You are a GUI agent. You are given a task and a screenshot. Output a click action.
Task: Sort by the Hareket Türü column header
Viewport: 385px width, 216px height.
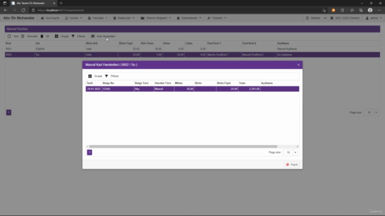(x=164, y=83)
